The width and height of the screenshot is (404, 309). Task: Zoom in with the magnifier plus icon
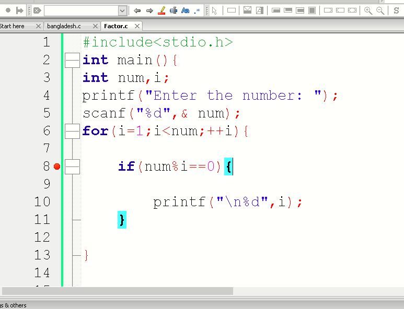coord(368,10)
